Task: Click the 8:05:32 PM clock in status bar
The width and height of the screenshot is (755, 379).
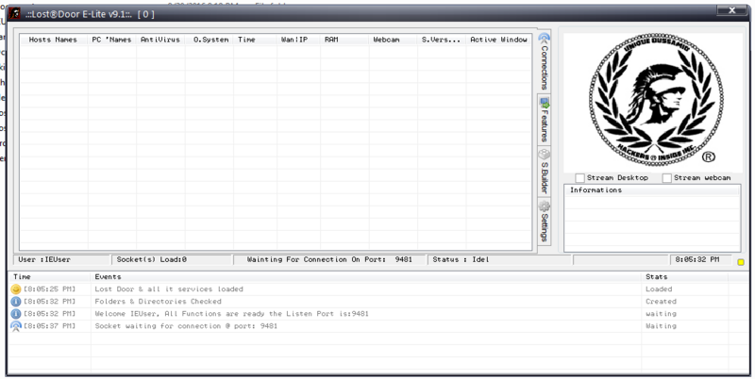Action: [700, 259]
